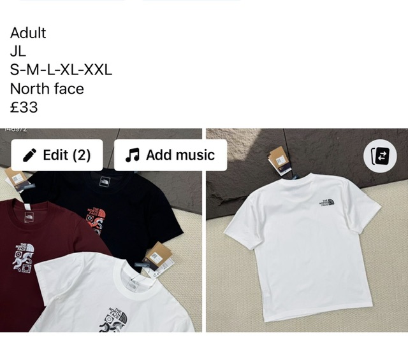Click the music note icon
The height and width of the screenshot is (346, 408).
point(133,155)
